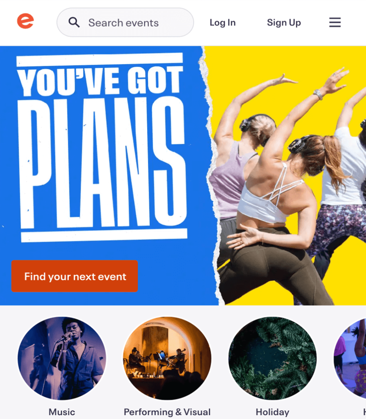Open the Eventbrite logo home link
The image size is (366, 419).
coord(25,21)
